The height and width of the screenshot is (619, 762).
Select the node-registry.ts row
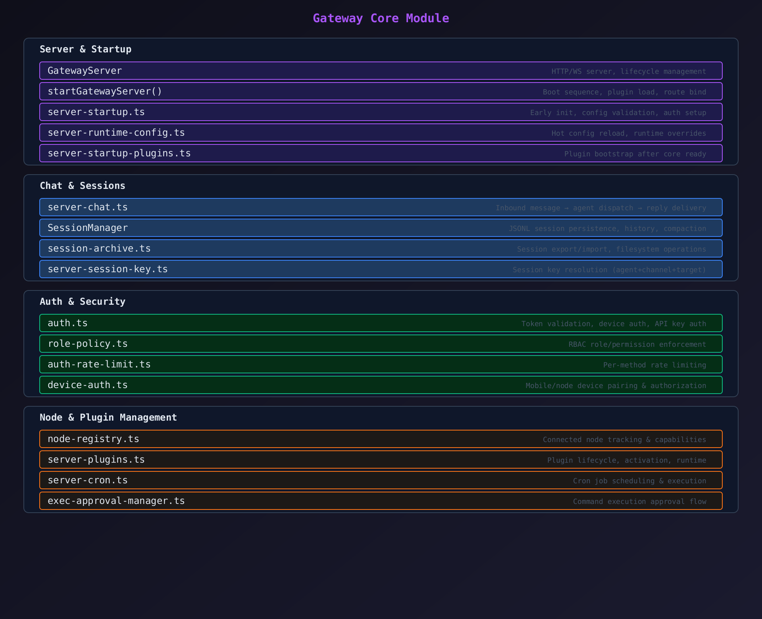381,439
